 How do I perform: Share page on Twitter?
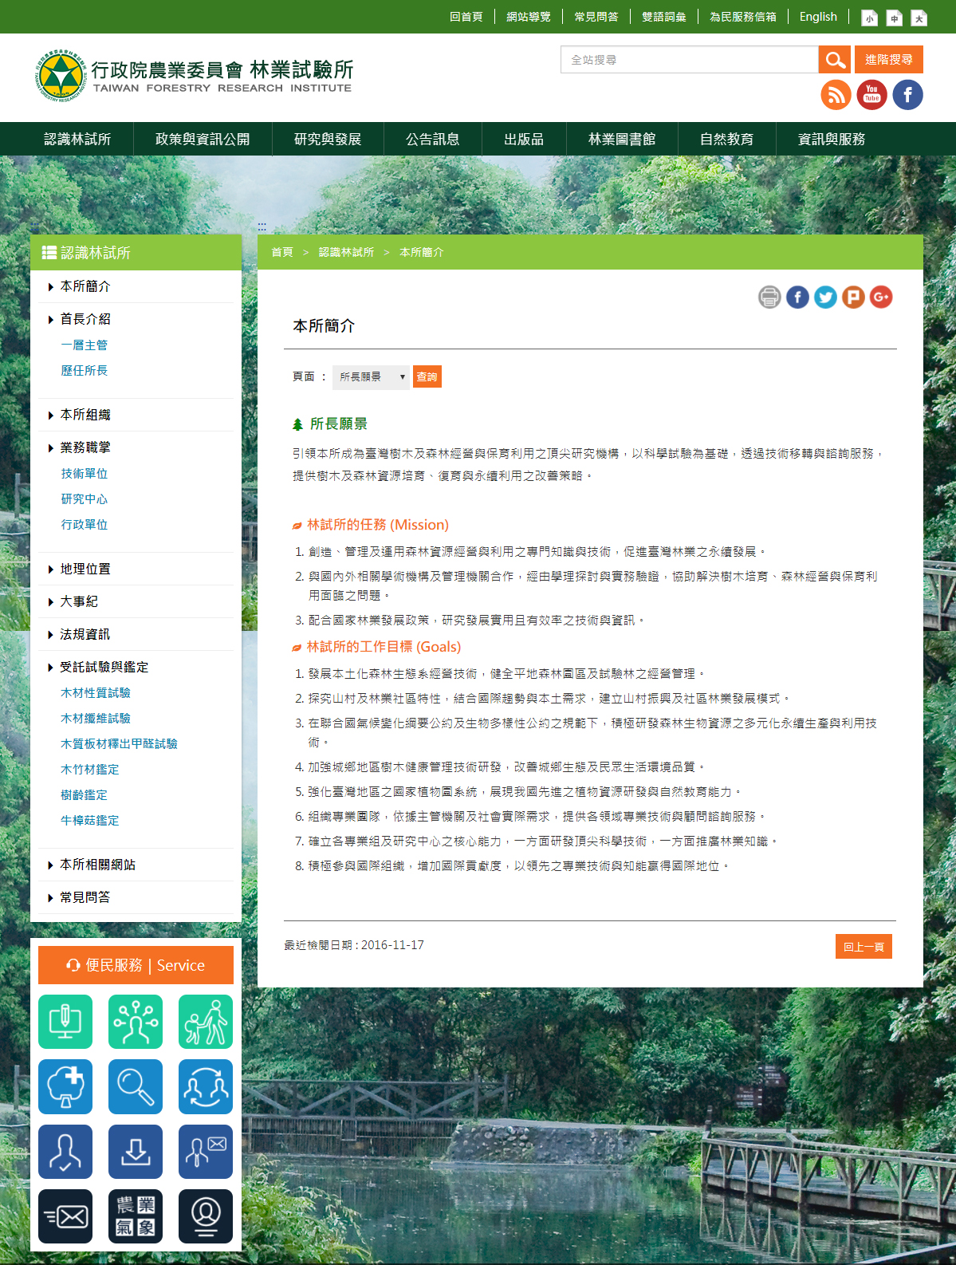(x=825, y=298)
